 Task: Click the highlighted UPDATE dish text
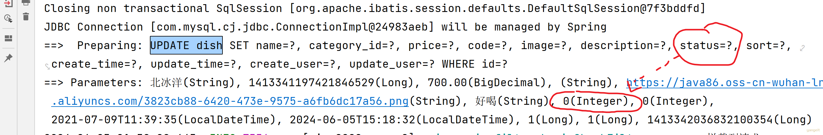186,45
